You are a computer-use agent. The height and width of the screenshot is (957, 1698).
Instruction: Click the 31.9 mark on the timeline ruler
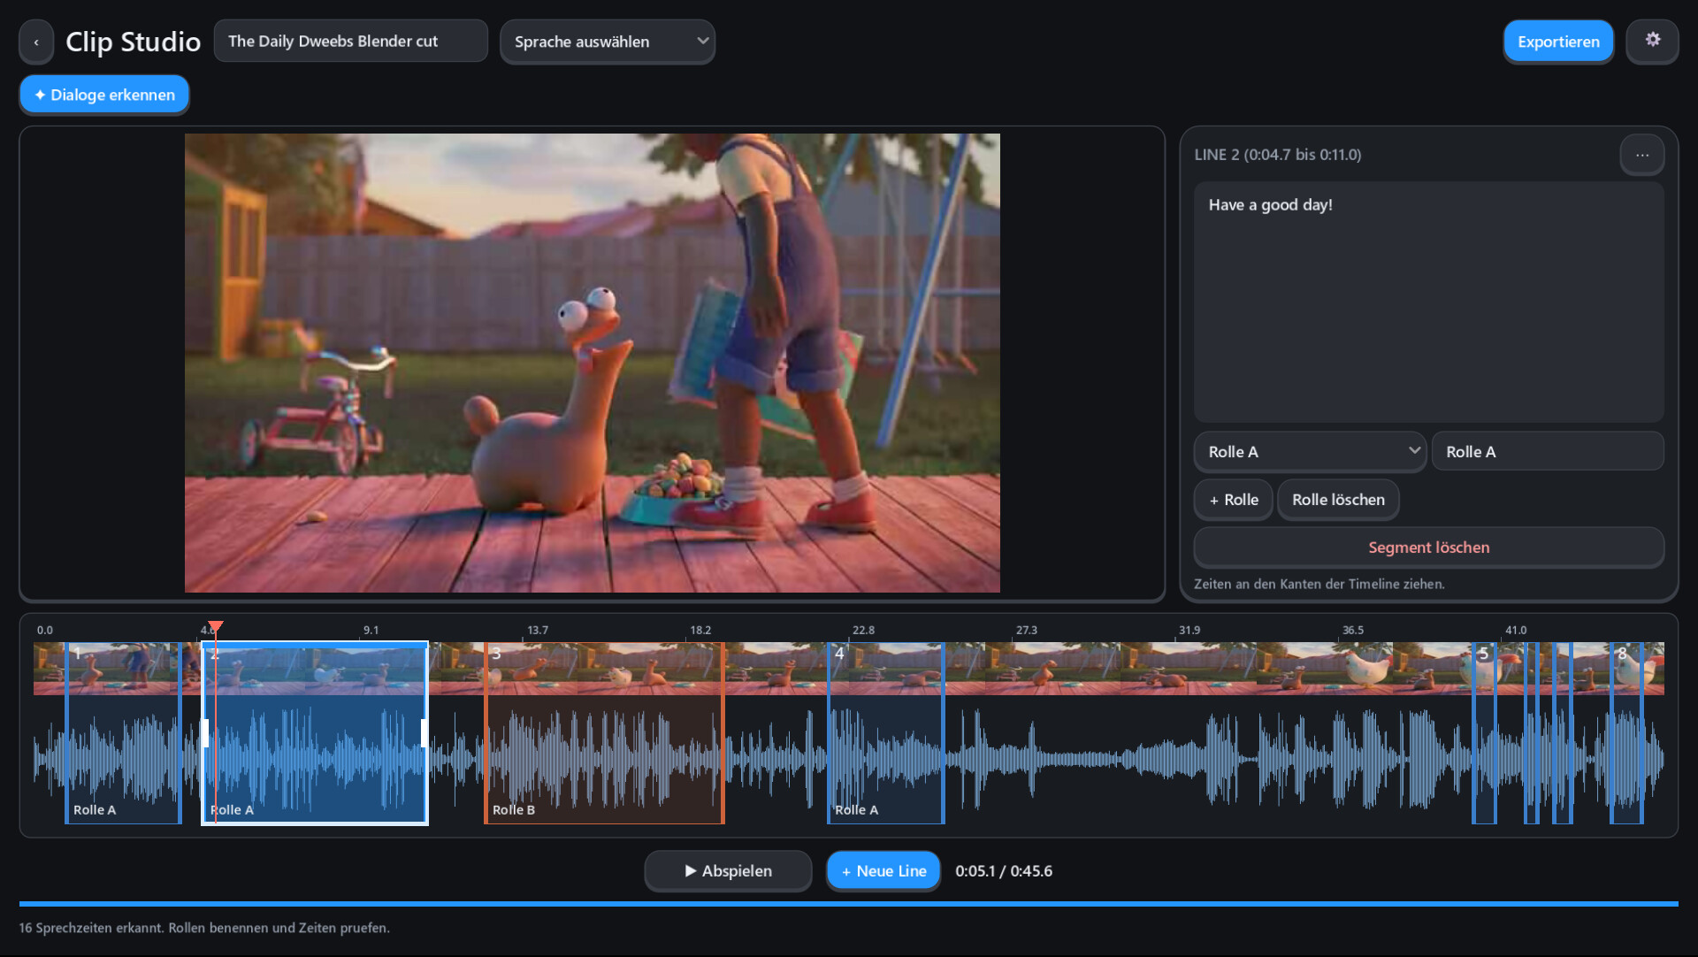(x=1189, y=630)
